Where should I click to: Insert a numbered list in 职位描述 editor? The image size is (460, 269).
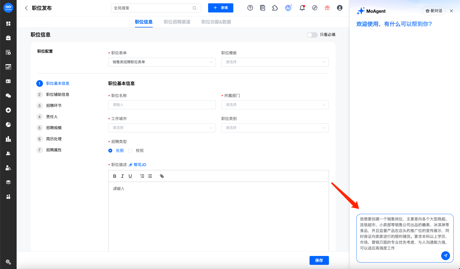142,176
